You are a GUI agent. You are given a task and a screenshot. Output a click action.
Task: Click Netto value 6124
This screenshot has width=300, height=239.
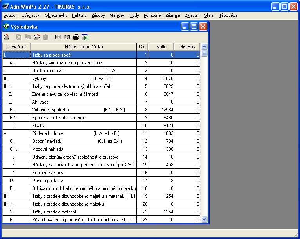pyautogui.click(x=168, y=126)
